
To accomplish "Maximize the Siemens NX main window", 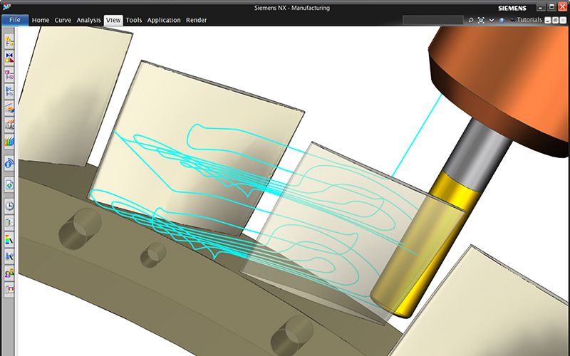I will tap(551, 7).
